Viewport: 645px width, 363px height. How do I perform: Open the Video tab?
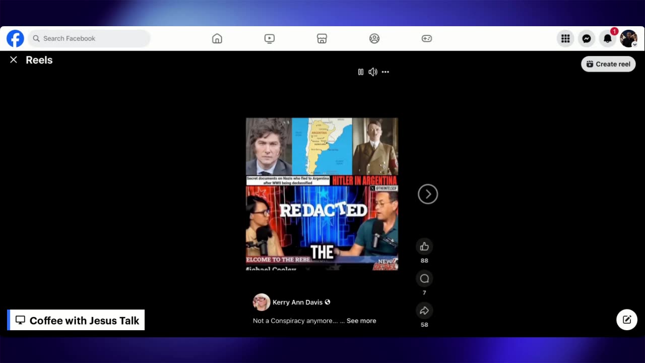pos(270,38)
